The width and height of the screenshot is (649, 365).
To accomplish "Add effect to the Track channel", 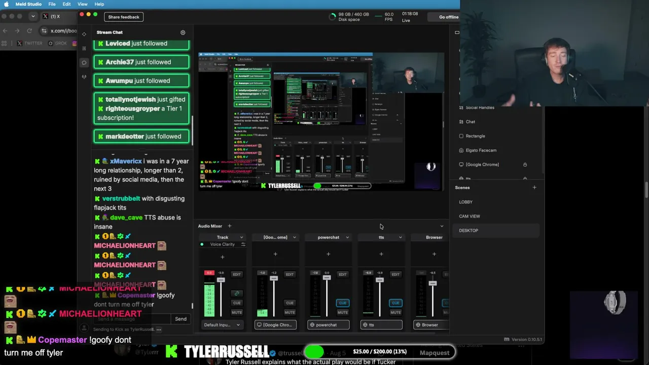I will tap(222, 257).
